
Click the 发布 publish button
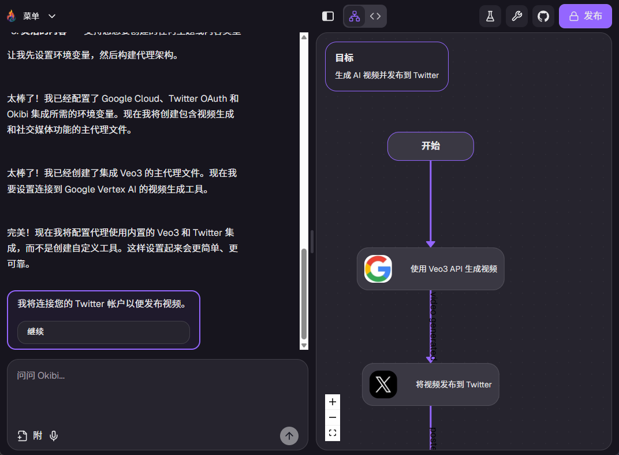586,16
